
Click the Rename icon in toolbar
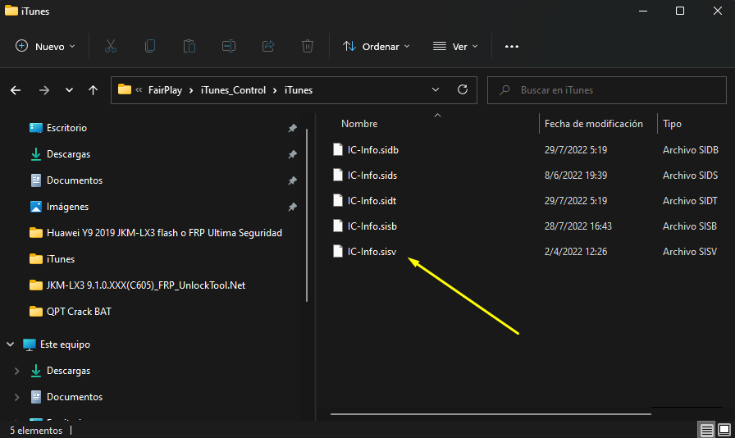pos(228,47)
